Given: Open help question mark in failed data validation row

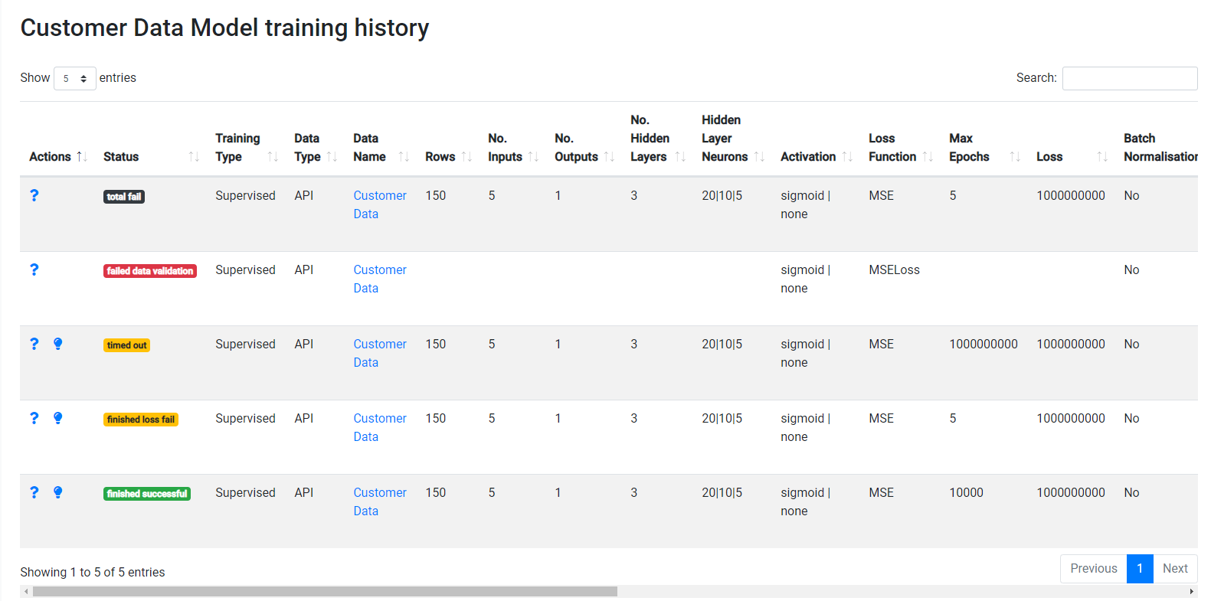Looking at the screenshot, I should (34, 269).
